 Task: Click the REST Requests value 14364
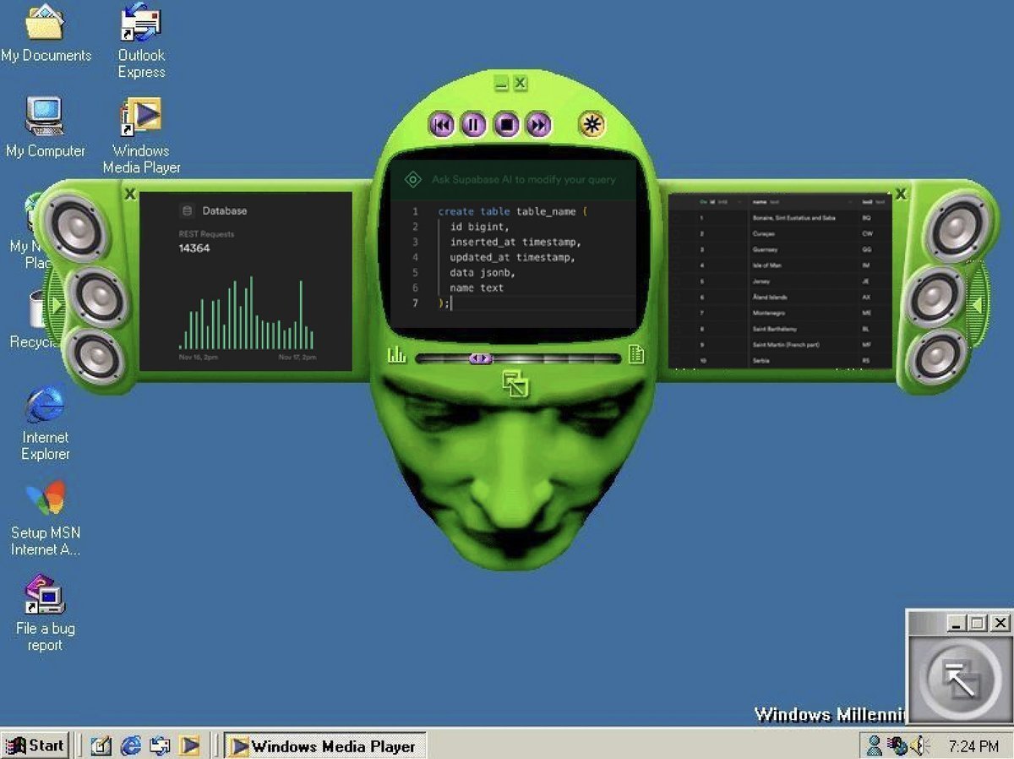click(194, 248)
